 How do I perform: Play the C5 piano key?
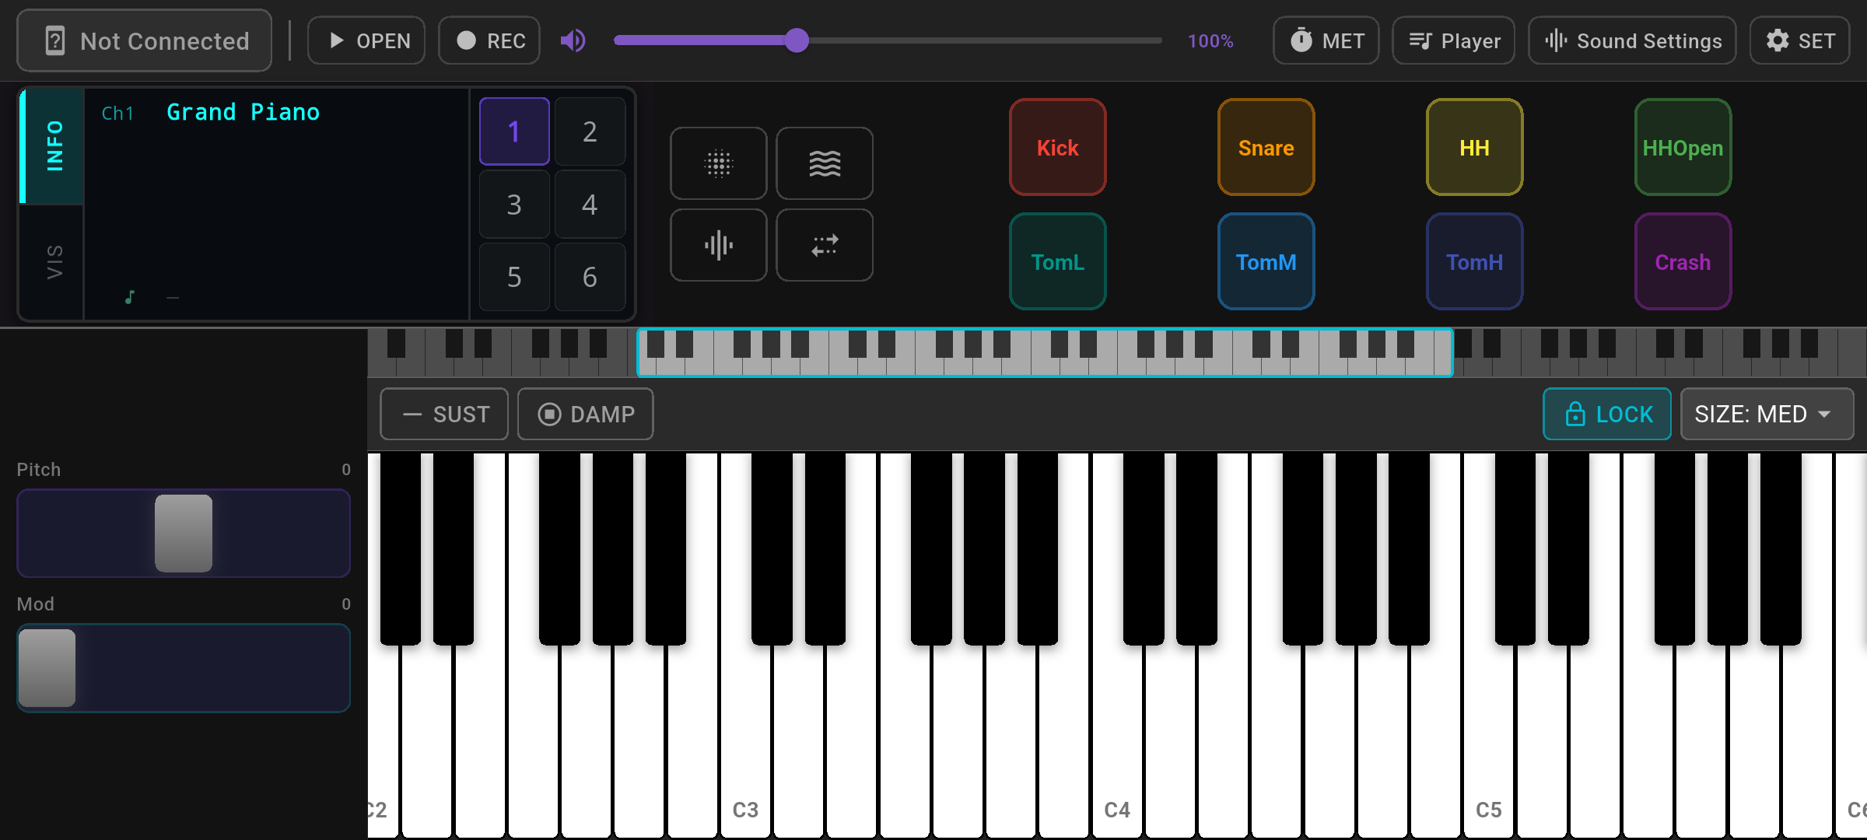tap(1489, 739)
